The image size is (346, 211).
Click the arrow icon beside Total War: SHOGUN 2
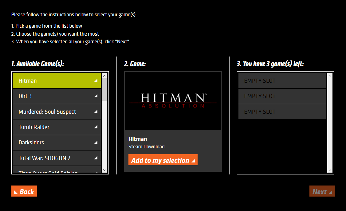point(96,158)
